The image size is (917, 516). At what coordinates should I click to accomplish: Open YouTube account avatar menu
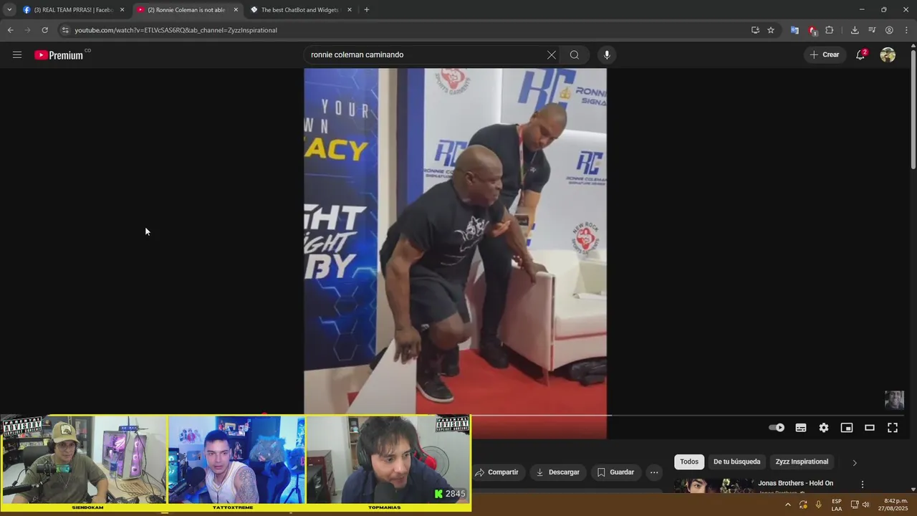coord(888,55)
